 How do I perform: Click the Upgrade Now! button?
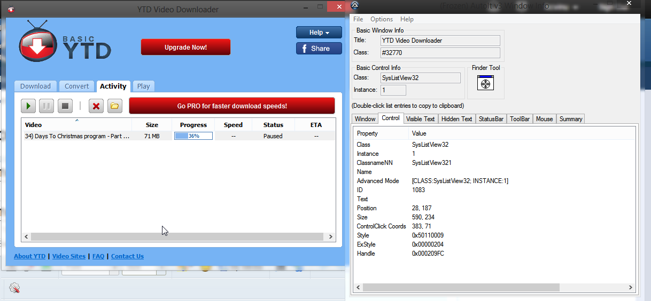[185, 47]
